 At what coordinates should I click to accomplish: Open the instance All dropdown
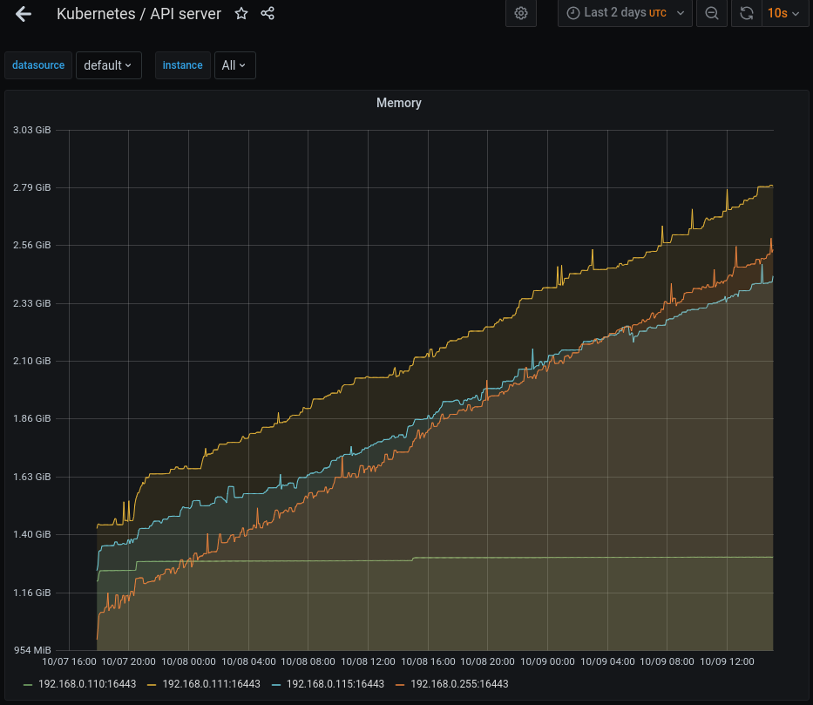(x=234, y=65)
